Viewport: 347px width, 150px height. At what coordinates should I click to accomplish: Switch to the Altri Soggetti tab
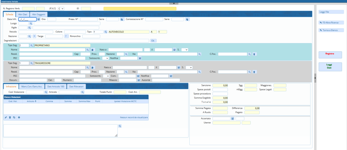pos(38,14)
